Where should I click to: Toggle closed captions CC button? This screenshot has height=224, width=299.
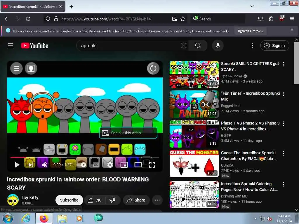(x=96, y=165)
